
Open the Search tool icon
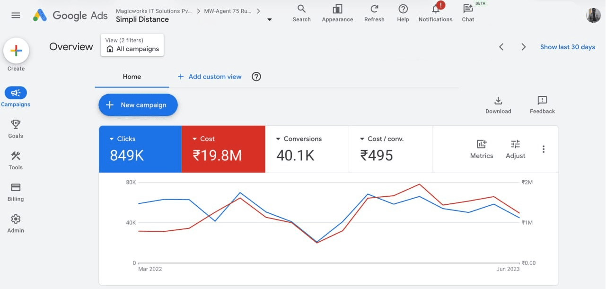(x=301, y=13)
